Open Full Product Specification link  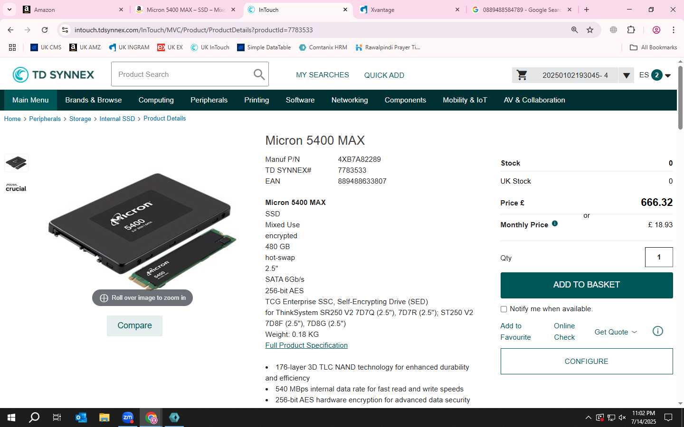coord(306,345)
